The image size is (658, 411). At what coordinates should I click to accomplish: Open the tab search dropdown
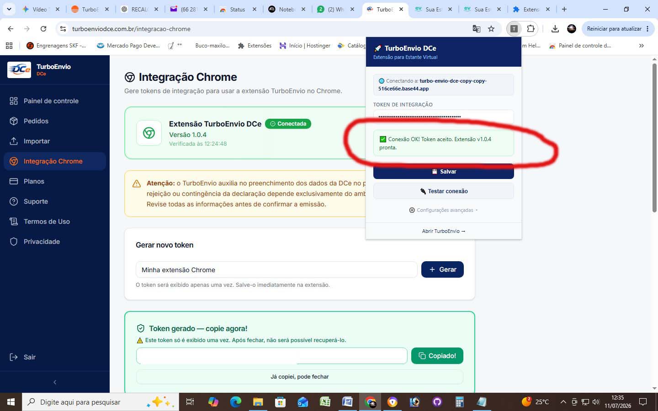point(9,9)
